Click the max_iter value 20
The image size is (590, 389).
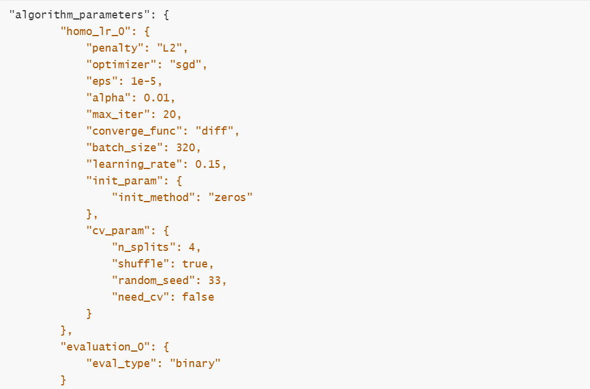[170, 114]
